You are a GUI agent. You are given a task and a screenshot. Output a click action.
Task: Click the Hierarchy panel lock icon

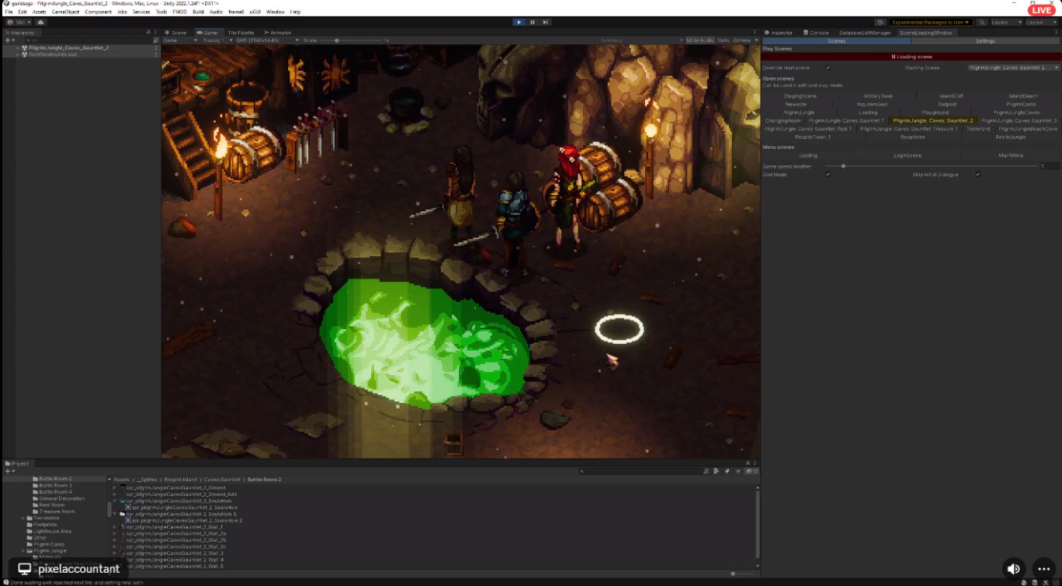pos(148,33)
